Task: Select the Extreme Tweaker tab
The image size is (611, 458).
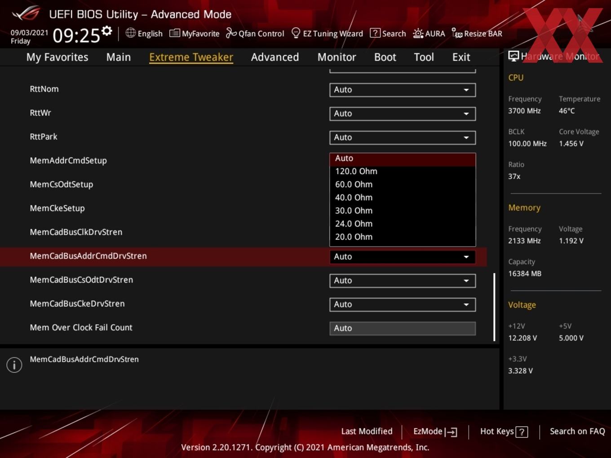Action: click(191, 57)
